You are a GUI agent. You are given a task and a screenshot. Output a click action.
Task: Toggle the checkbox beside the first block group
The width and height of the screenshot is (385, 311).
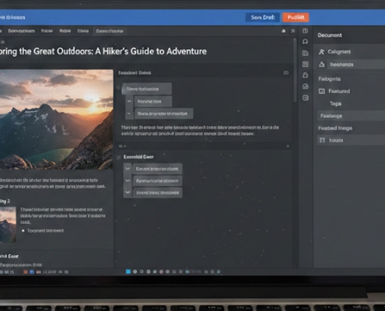(118, 88)
